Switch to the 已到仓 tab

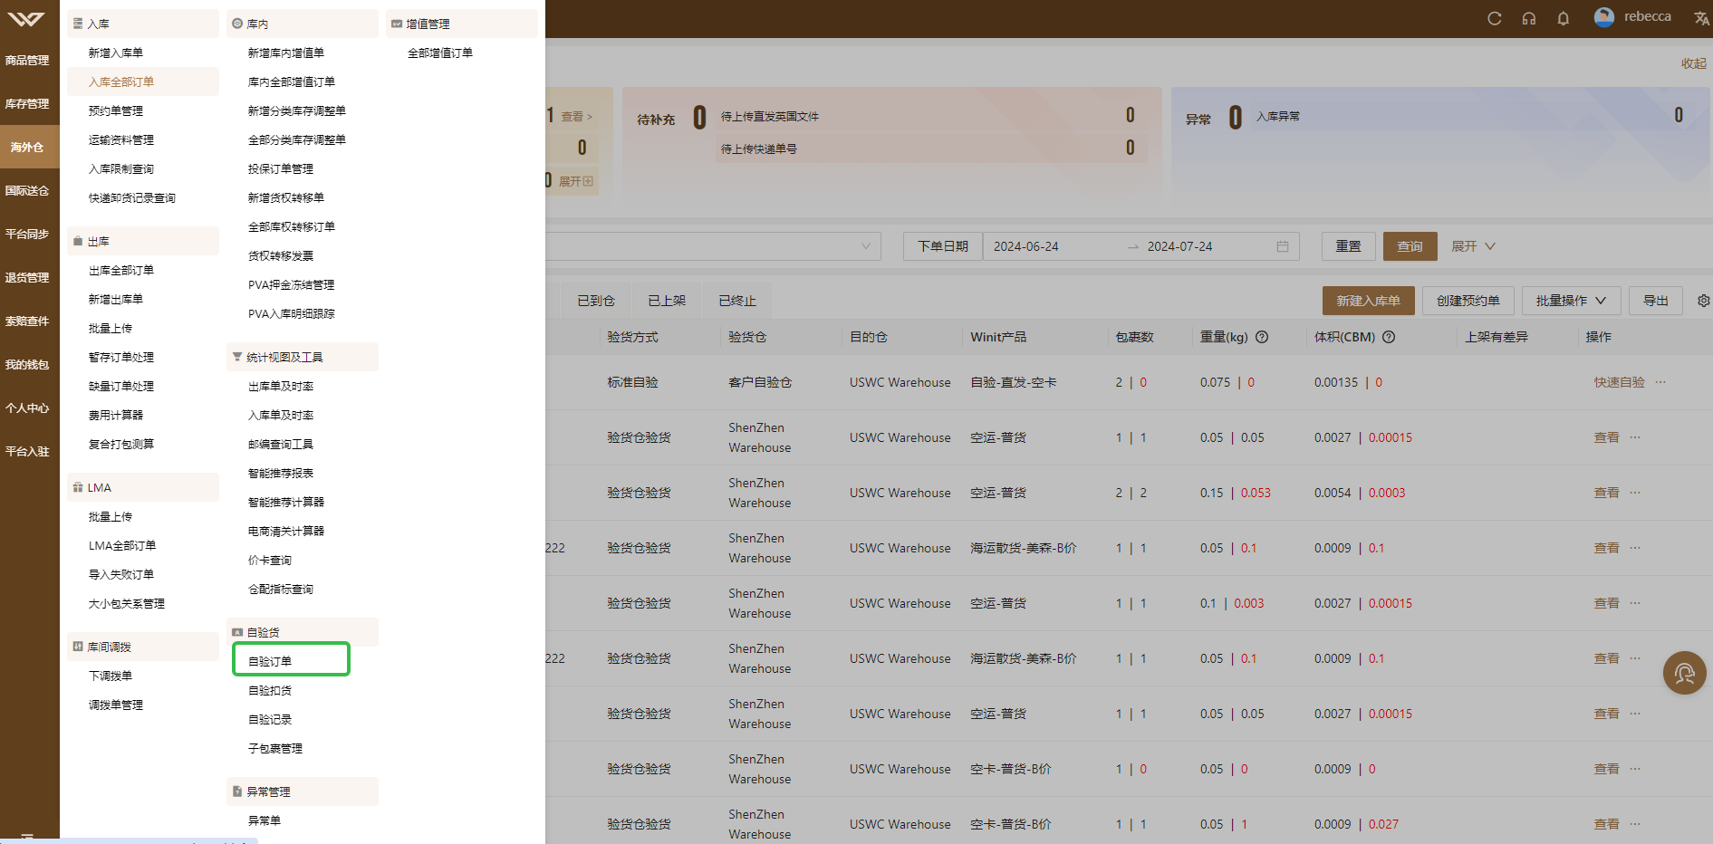tap(596, 301)
